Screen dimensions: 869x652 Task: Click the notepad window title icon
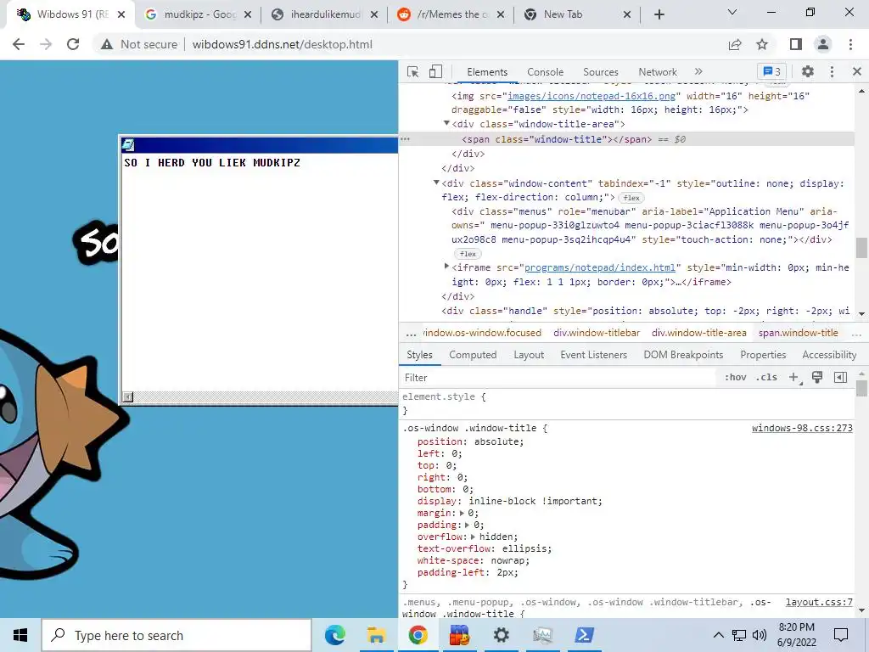point(128,145)
